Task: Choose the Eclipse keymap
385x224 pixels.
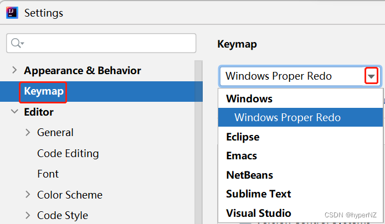Action: pos(301,137)
